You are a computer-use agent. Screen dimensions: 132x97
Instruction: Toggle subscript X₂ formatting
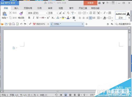click(x=53, y=18)
